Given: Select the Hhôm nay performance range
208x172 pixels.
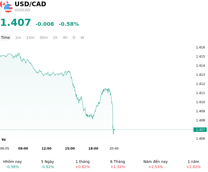Looking at the screenshot, I should coord(12,164).
